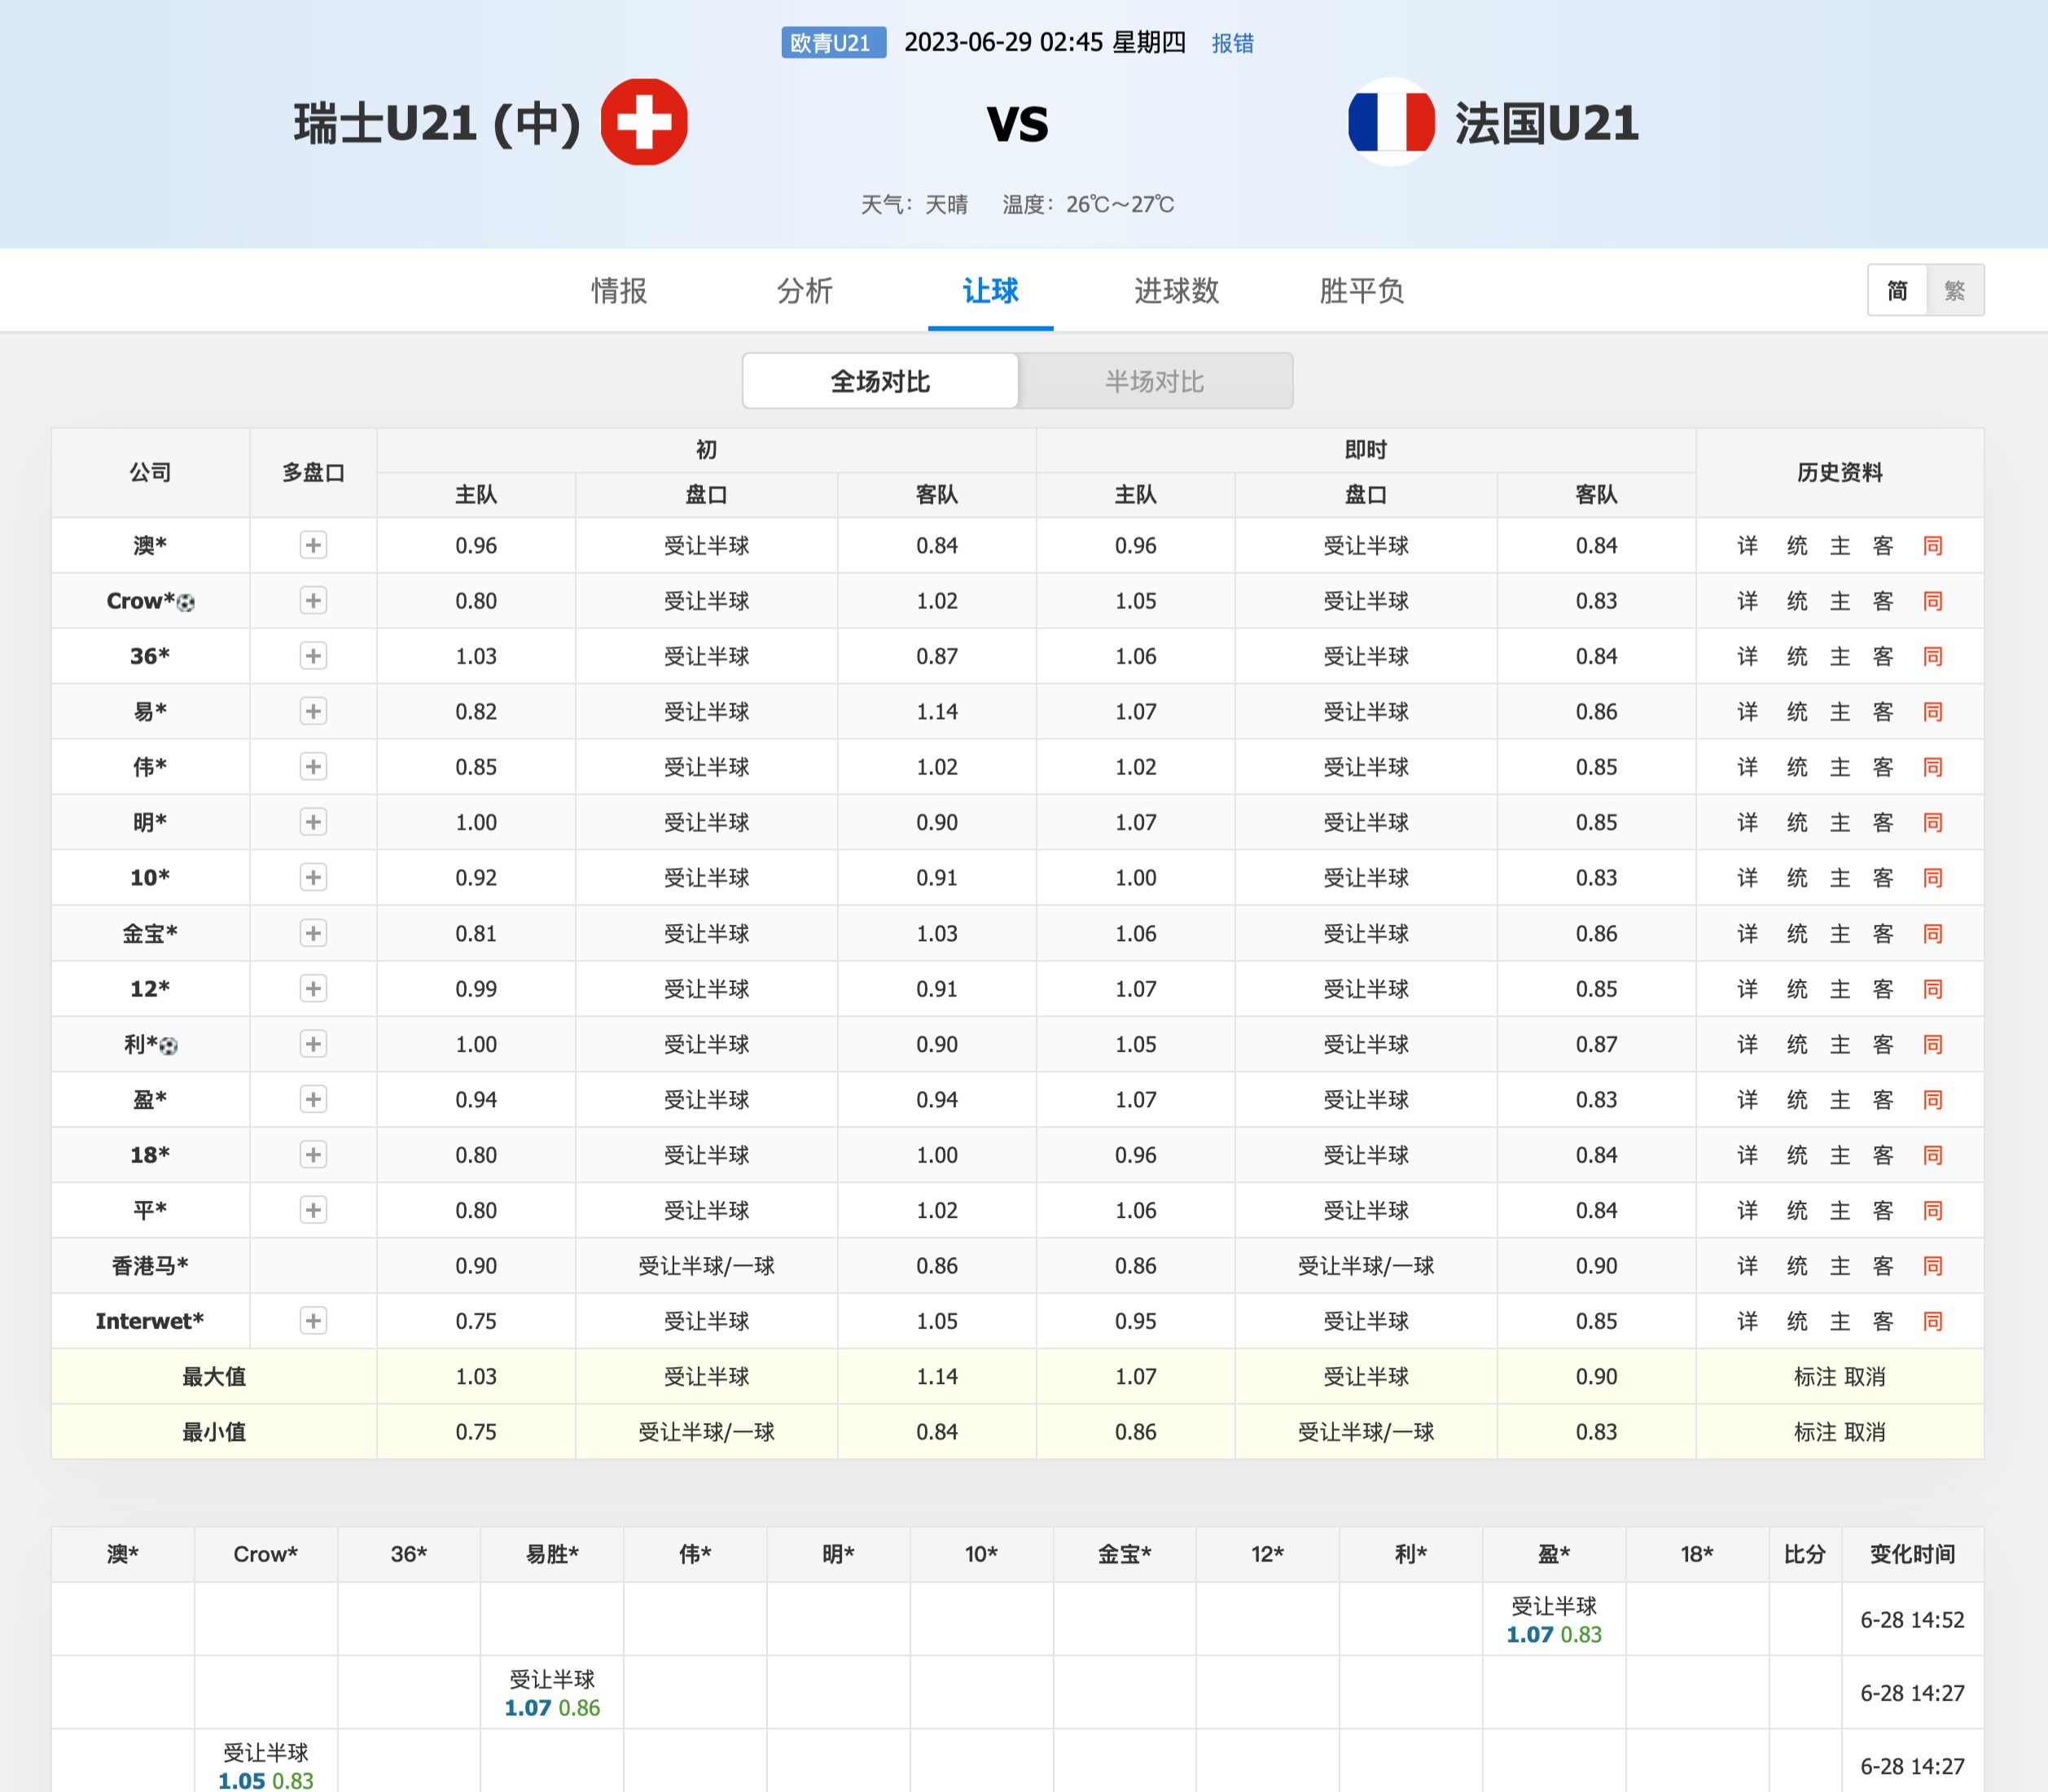
Task: Expand multi-handicap plus for 12* row
Action: tap(313, 988)
